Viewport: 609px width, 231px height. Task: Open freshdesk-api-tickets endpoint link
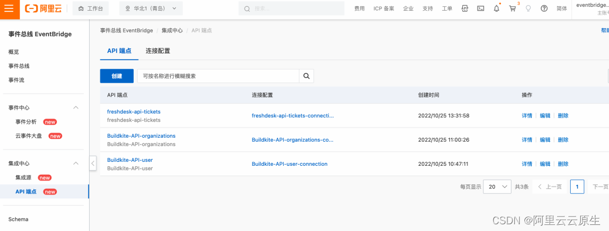pos(134,111)
